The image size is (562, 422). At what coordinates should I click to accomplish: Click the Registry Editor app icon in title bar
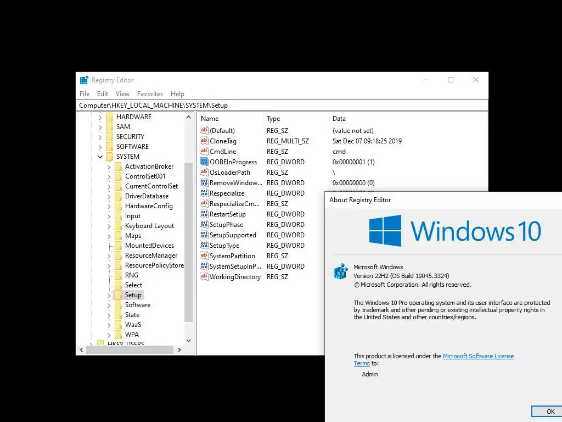pyautogui.click(x=84, y=80)
